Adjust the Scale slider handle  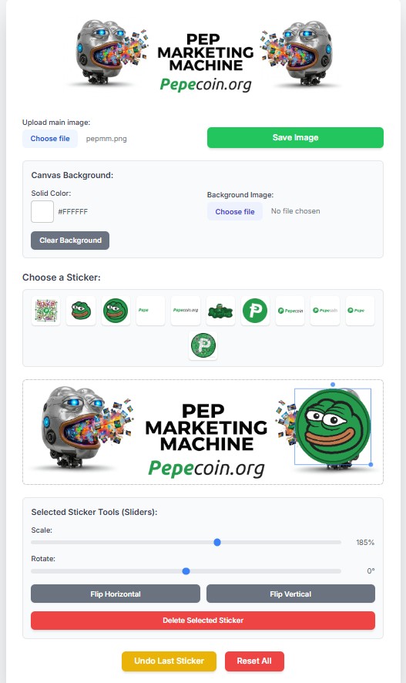point(217,542)
